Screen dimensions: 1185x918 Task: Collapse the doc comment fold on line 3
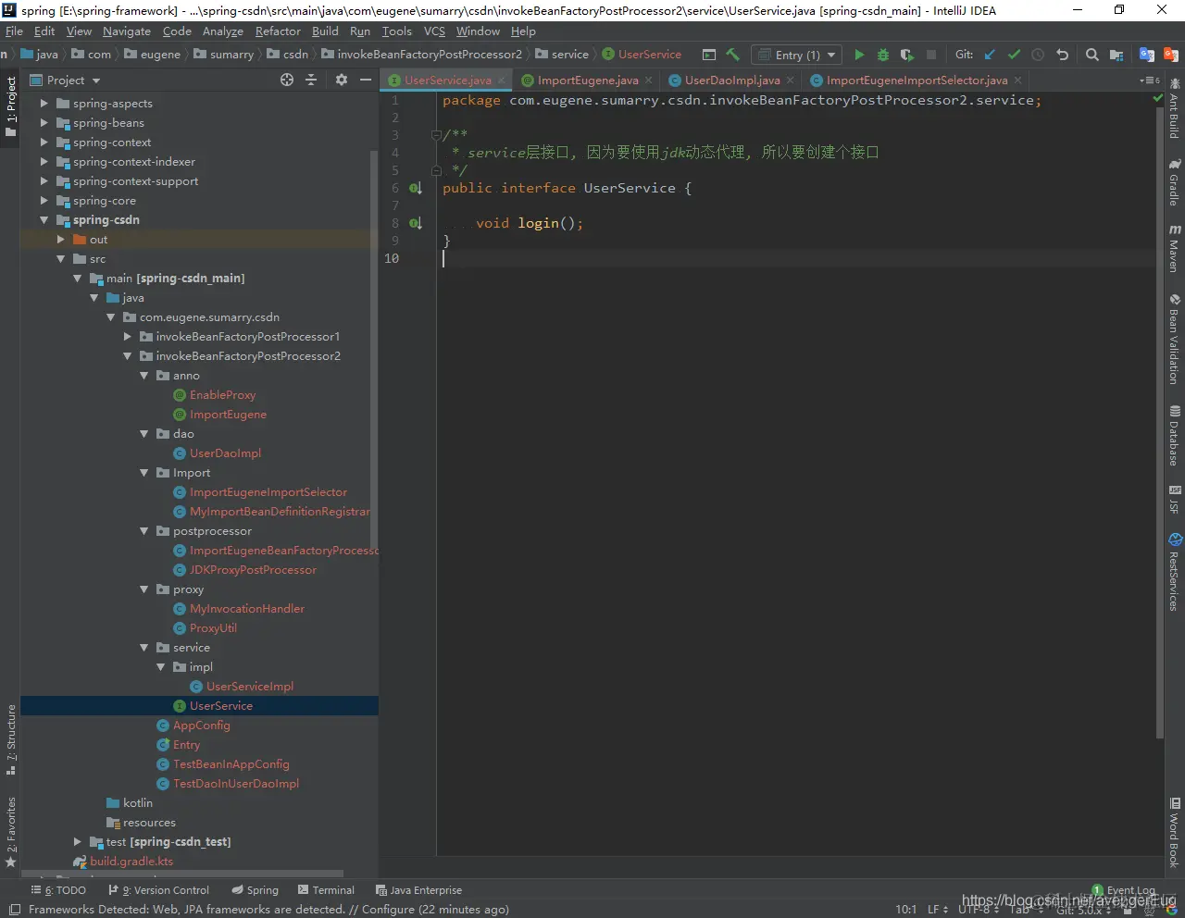coord(436,135)
